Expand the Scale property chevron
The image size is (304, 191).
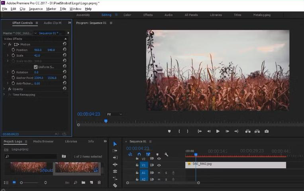[8, 55]
